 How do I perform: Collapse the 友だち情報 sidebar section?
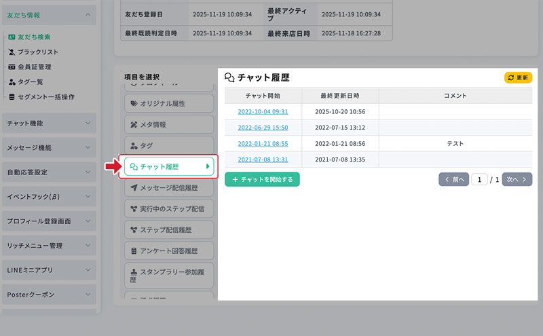48,14
